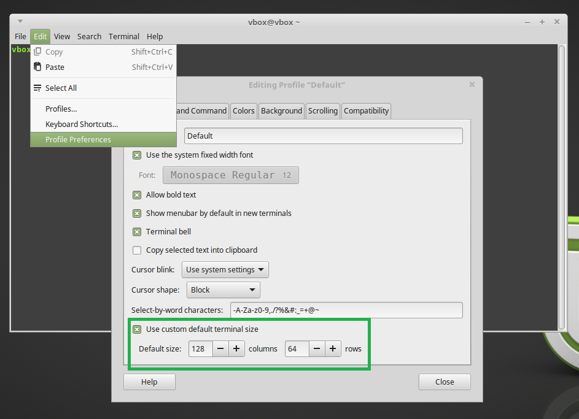Increase columns with the plus button
Viewport: 579px width, 419px height.
point(236,348)
